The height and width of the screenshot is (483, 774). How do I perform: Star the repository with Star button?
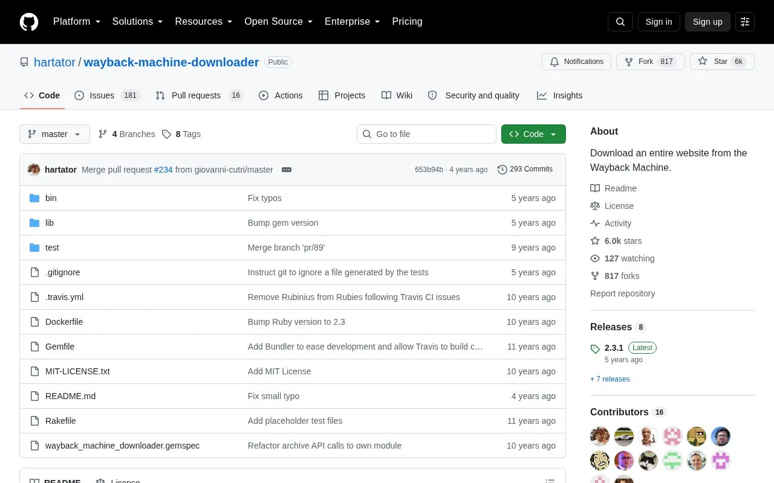pos(722,62)
